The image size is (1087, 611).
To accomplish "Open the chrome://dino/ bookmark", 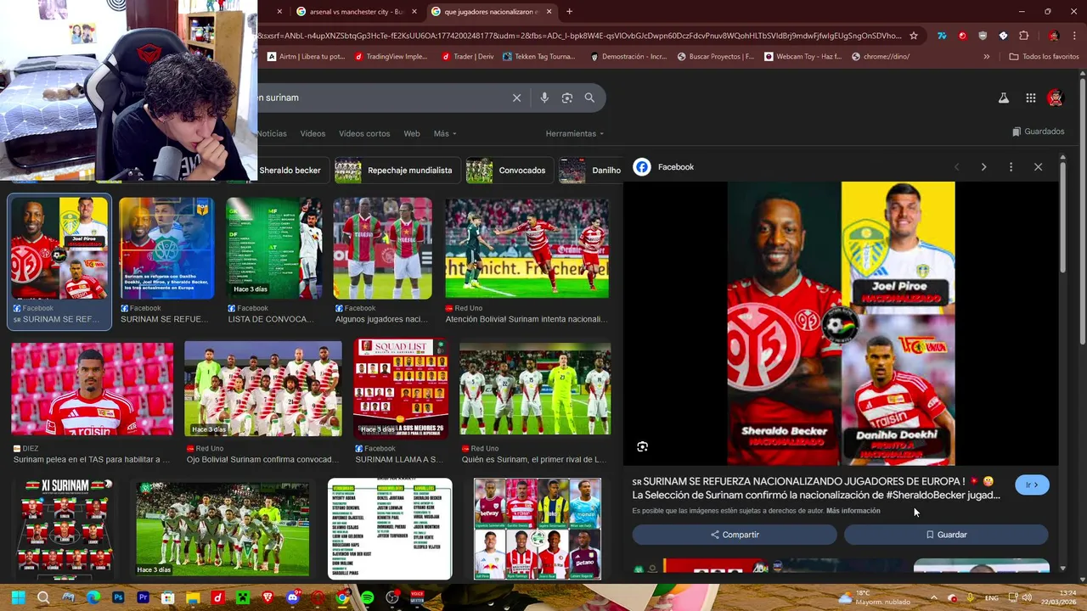I will point(881,57).
